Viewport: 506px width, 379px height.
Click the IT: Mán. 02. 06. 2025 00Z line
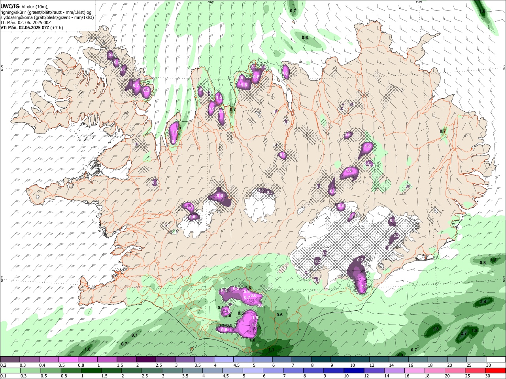pyautogui.click(x=26, y=23)
